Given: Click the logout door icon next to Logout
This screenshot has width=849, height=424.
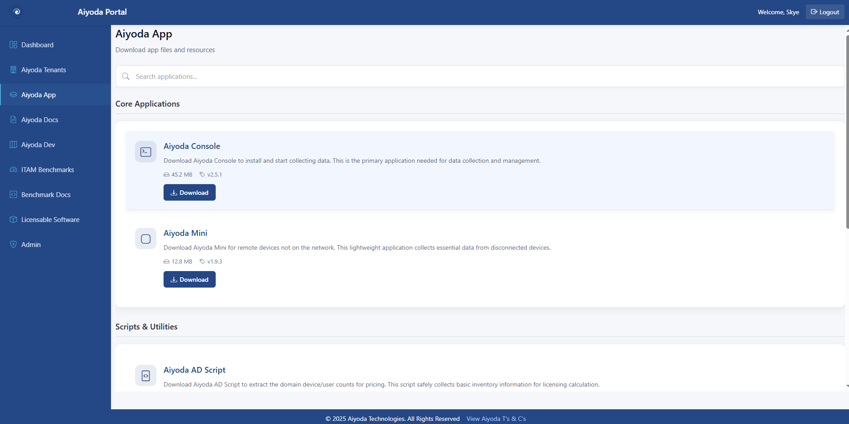Looking at the screenshot, I should point(814,12).
